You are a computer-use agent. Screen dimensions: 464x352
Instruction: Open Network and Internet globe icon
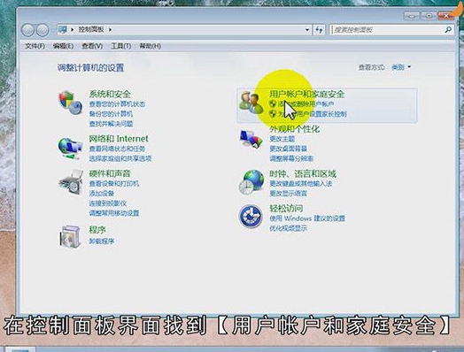(70, 148)
